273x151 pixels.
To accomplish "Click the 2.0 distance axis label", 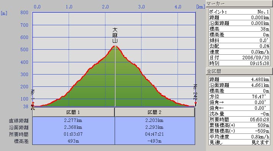I will 105,7.
